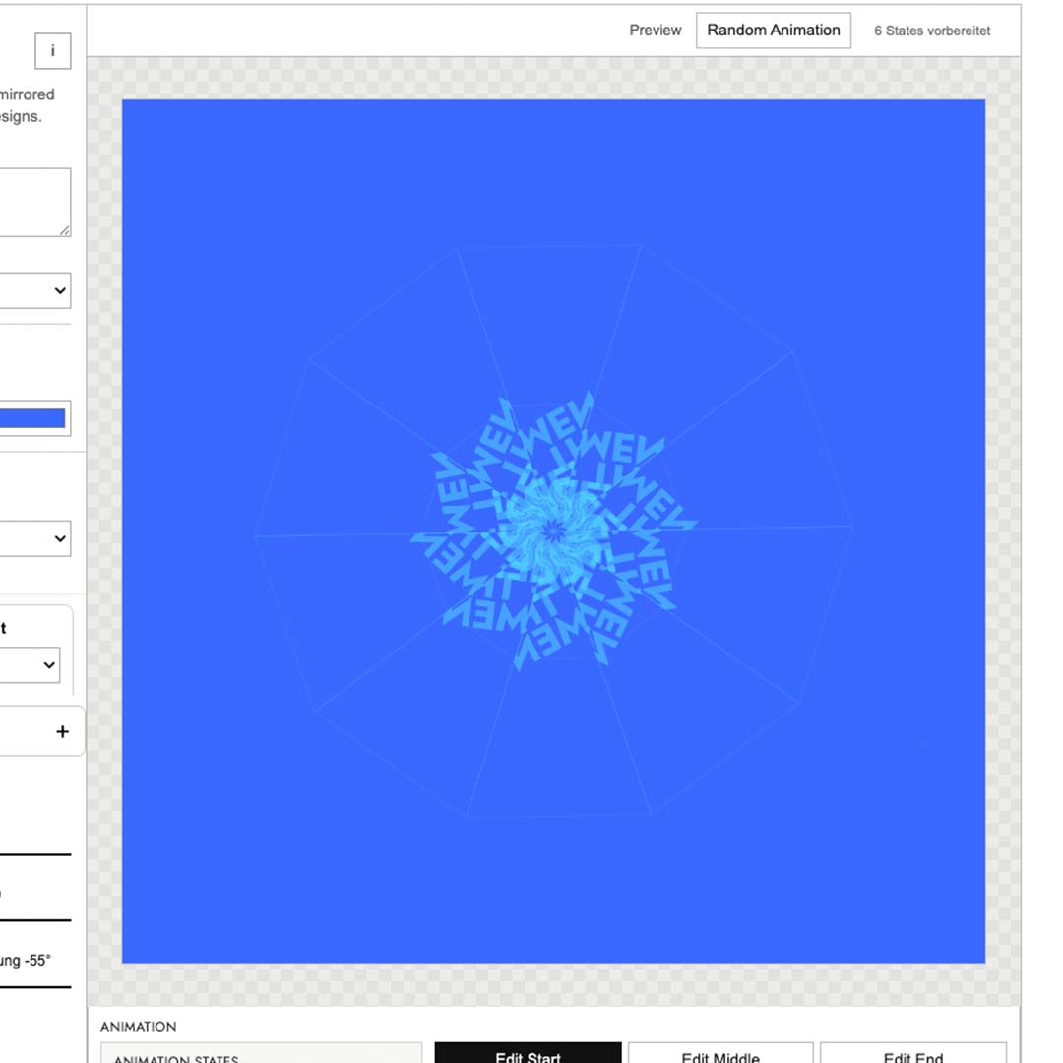Click the slider track beneath the -55° label

35,987
